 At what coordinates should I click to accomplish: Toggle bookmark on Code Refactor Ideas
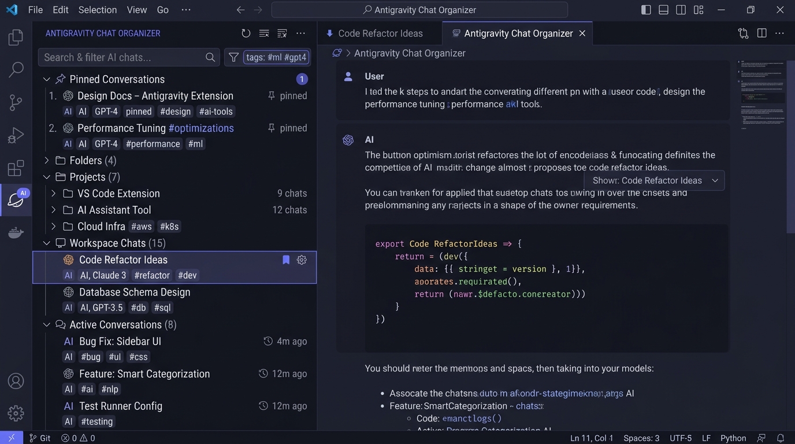click(285, 260)
